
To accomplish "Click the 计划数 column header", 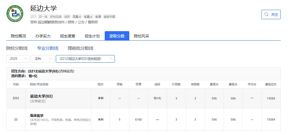I will point(176,84).
